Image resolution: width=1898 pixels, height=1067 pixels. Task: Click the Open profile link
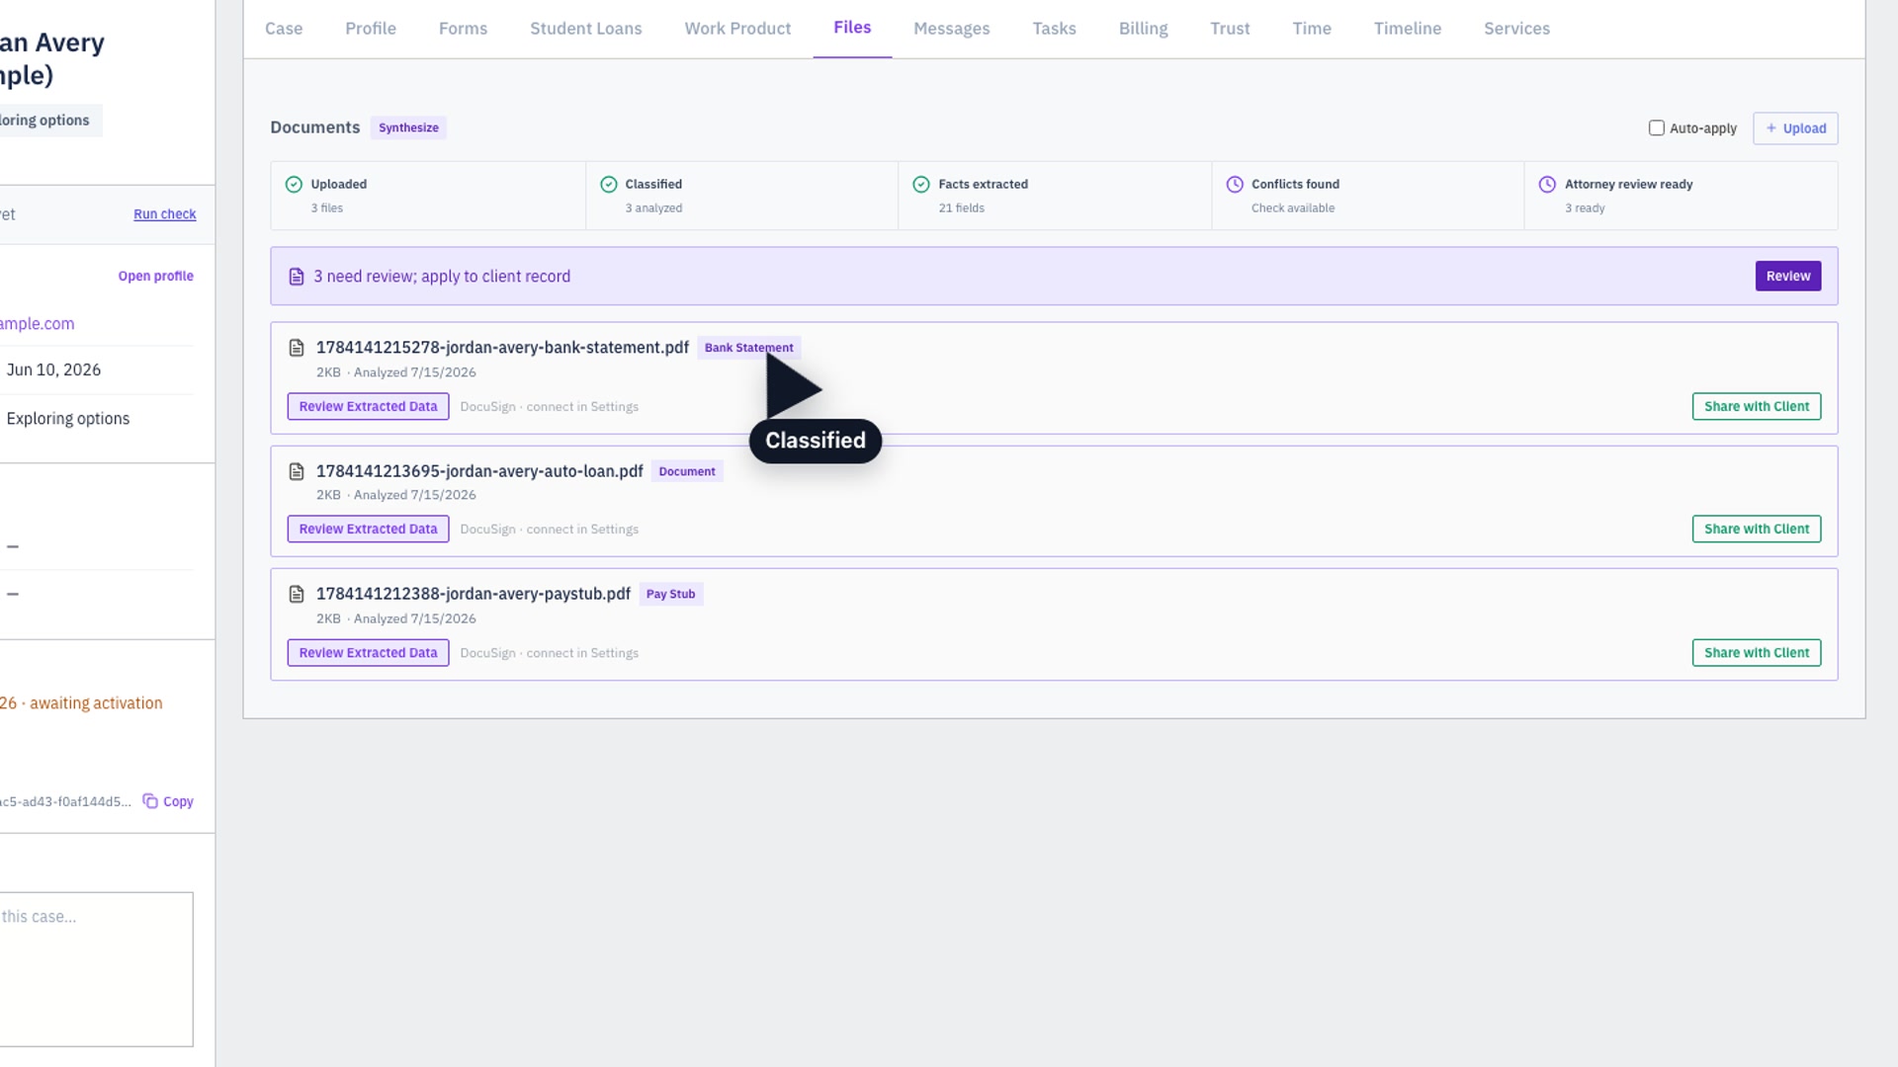(156, 277)
